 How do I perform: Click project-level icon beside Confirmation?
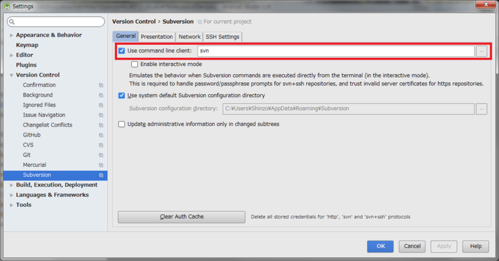(101, 85)
